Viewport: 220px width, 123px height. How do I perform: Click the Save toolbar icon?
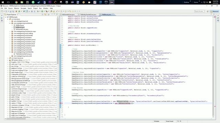[x=11, y=11]
